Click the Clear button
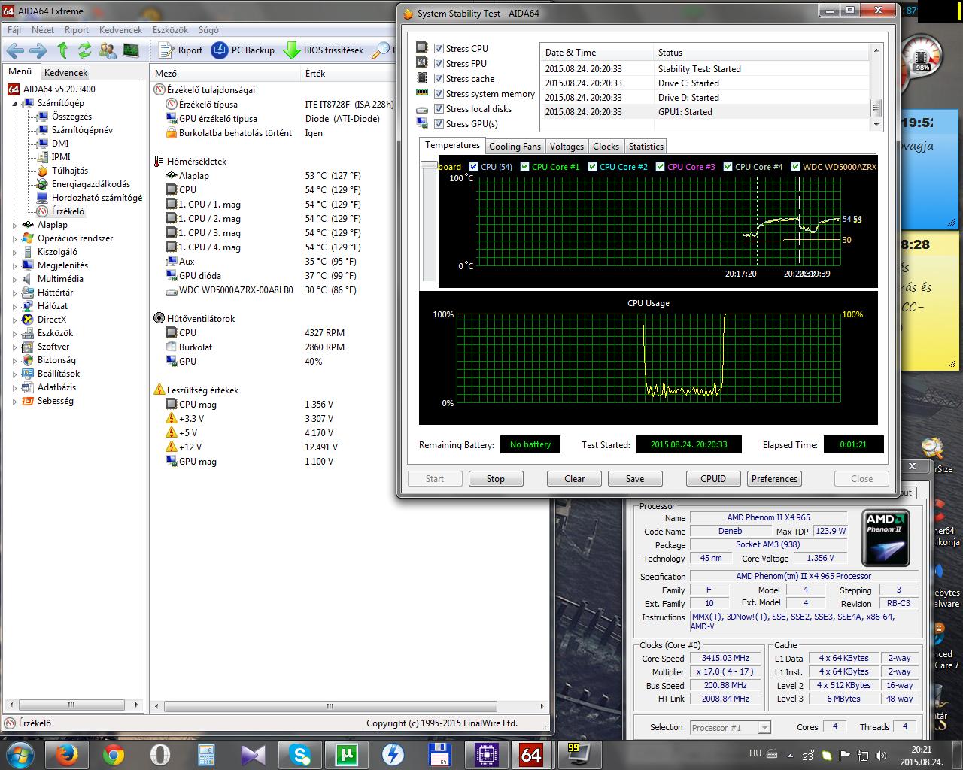 575,479
